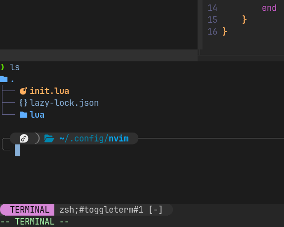Click the Fedora logo in the prompt

tap(24, 138)
